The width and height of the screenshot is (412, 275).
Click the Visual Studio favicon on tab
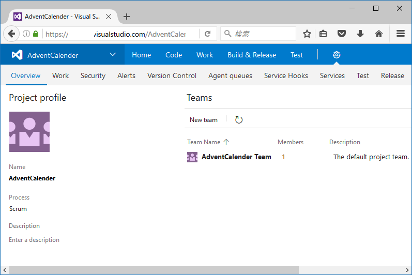[18, 17]
